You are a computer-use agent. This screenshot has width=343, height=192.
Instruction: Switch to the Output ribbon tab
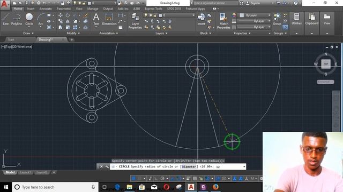point(108,9)
